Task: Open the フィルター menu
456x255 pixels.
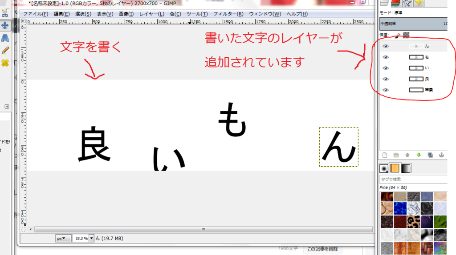Action: coord(228,14)
